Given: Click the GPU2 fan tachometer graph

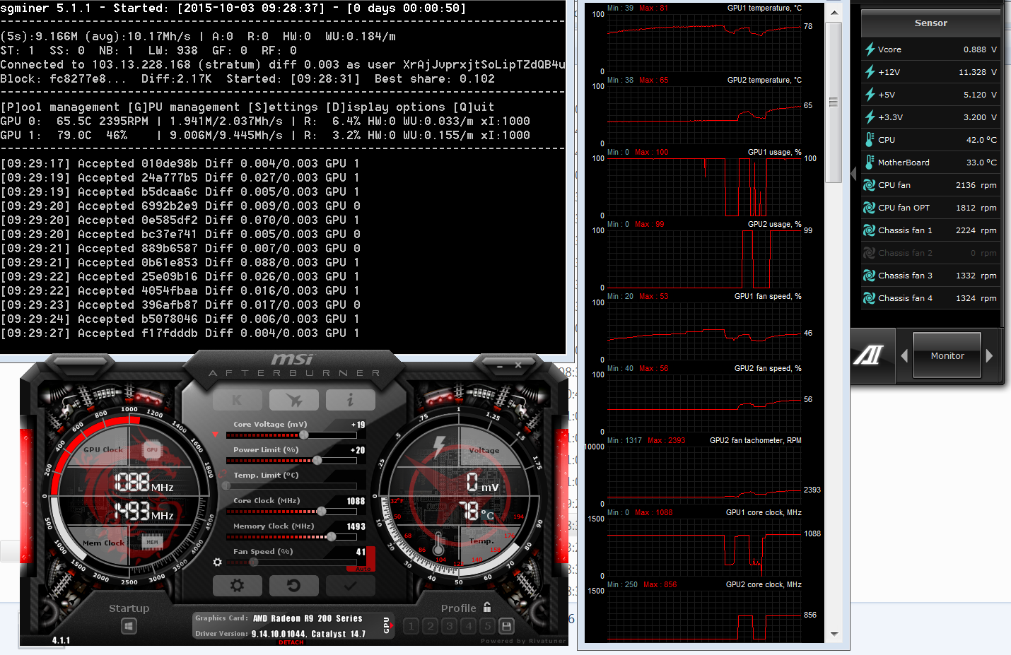Looking at the screenshot, I should point(703,475).
